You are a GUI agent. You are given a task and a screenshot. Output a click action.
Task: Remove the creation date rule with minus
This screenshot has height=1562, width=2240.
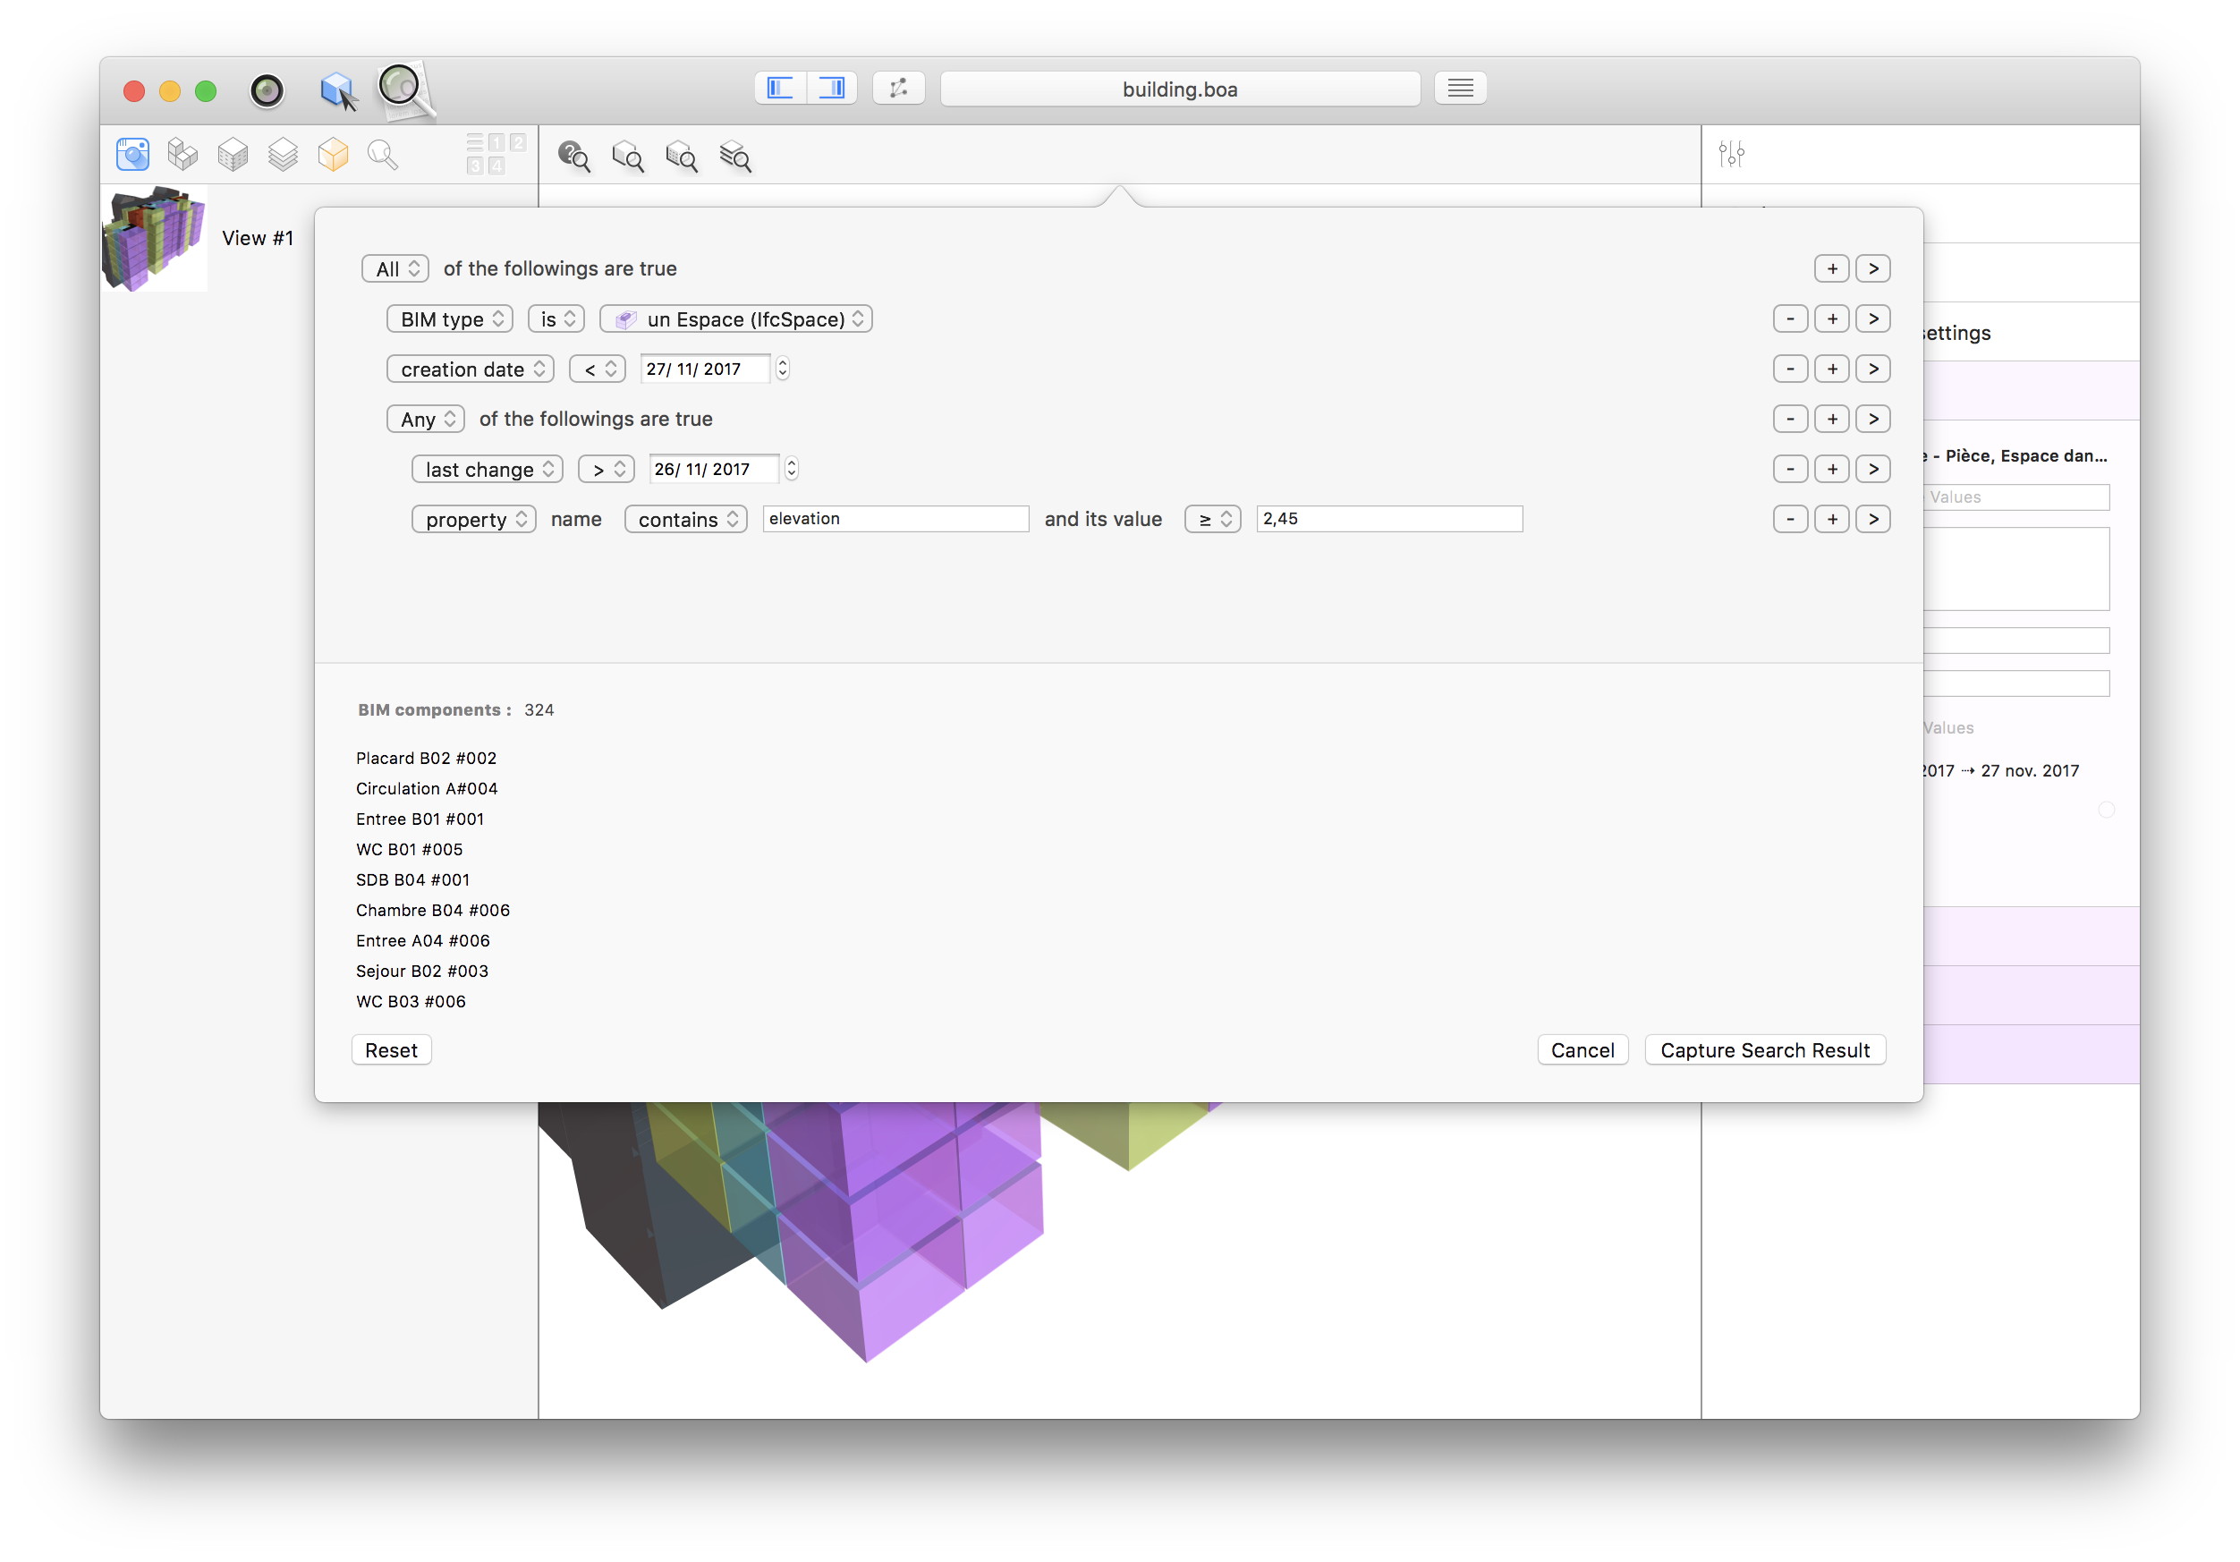coord(1790,369)
